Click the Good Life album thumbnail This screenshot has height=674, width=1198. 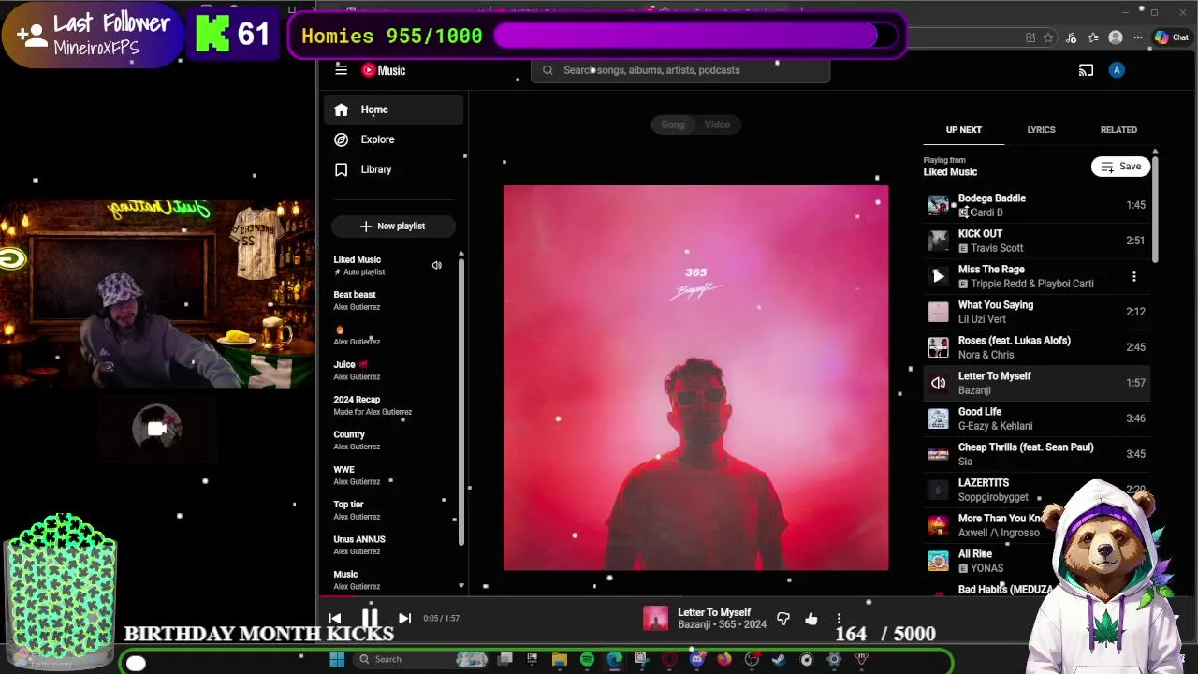point(938,418)
